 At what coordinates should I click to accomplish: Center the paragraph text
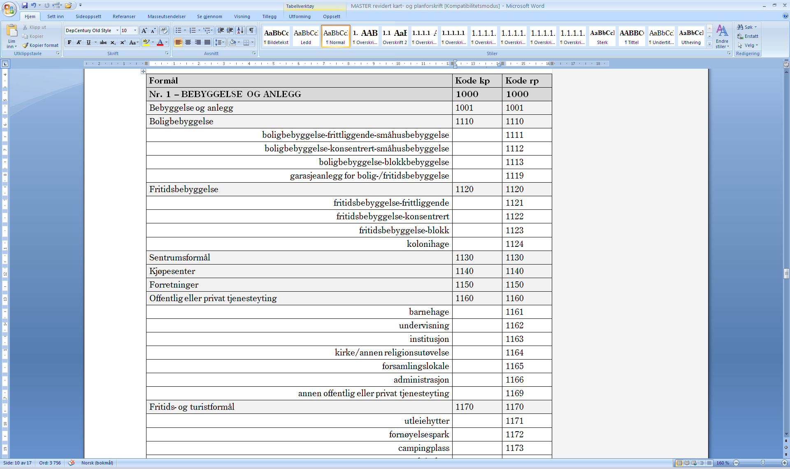point(188,42)
